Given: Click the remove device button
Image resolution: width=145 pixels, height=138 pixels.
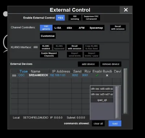Looking at the screenshot, I should pos(111,64).
